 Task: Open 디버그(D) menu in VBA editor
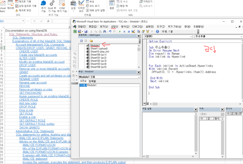coord(138,27)
